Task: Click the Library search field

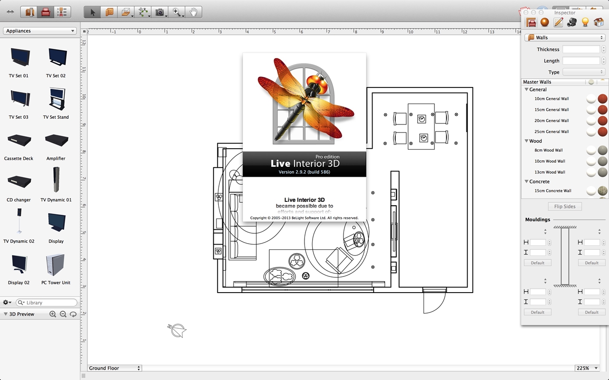Action: [x=46, y=303]
